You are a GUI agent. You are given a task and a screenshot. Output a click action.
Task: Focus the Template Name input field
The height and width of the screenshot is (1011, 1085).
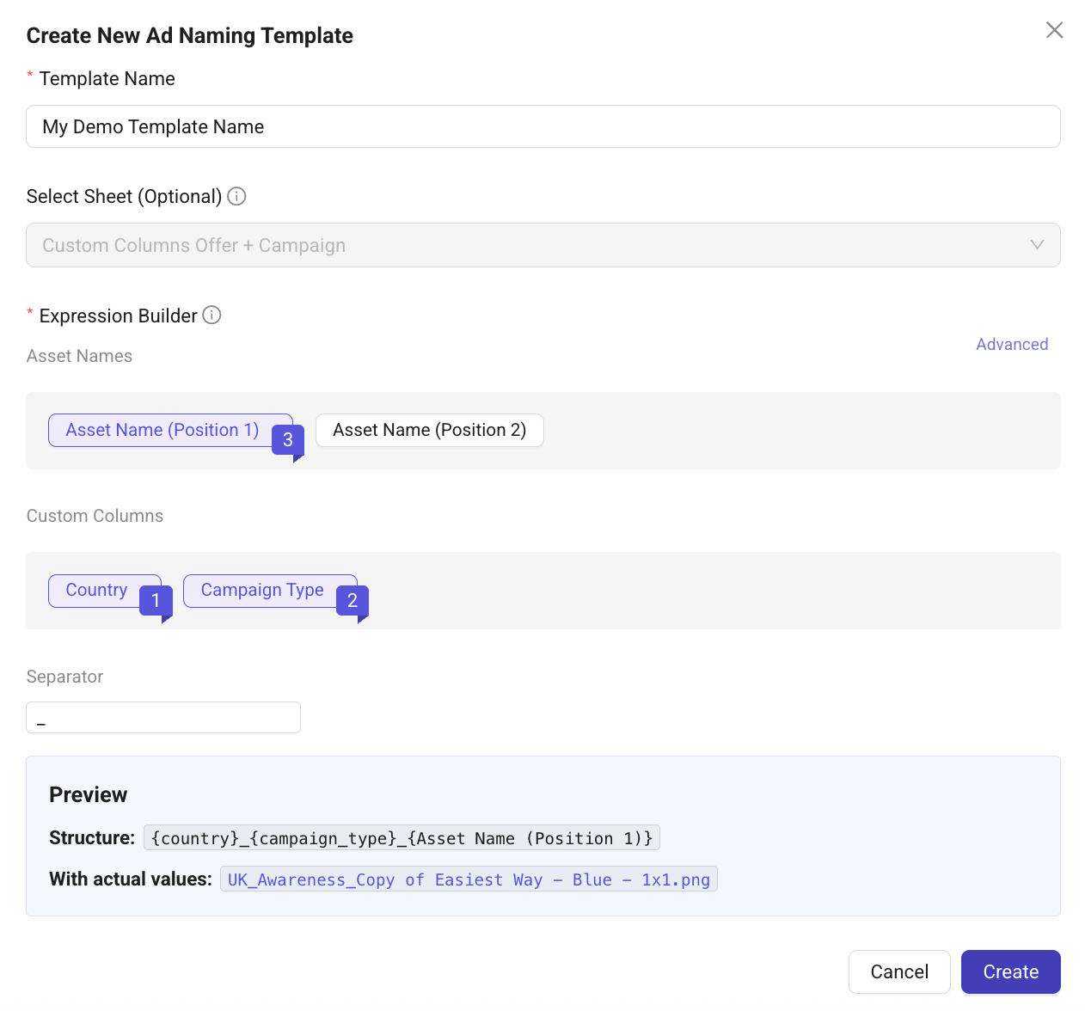pyautogui.click(x=542, y=126)
